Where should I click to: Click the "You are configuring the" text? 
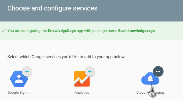27,31
